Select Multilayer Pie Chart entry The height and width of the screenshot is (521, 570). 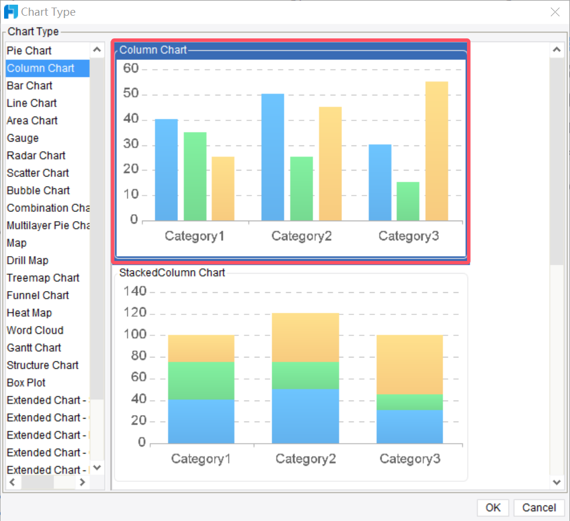[48, 225]
